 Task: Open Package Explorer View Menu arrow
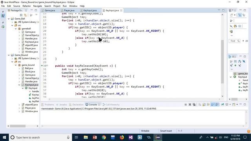coord(36,15)
